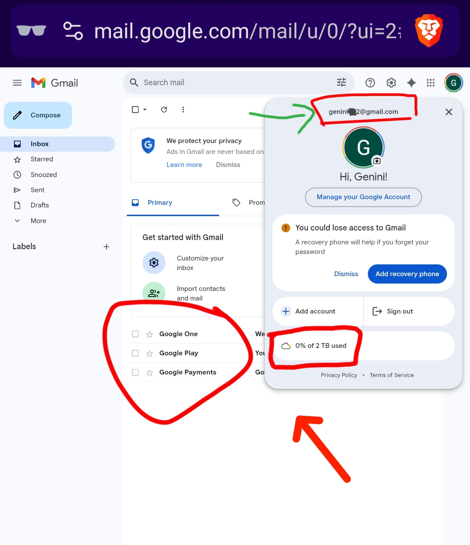Change profile picture camera icon
Image resolution: width=470 pixels, height=545 pixels.
pos(377,161)
